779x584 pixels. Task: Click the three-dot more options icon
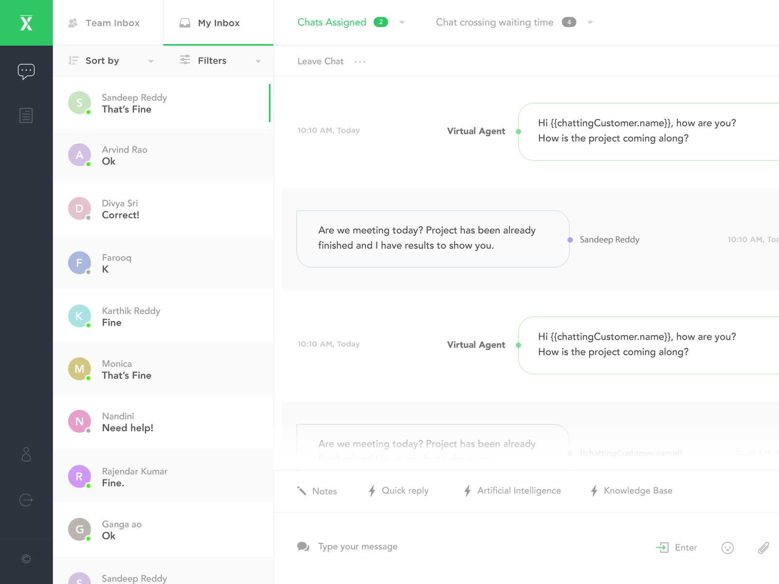point(360,62)
